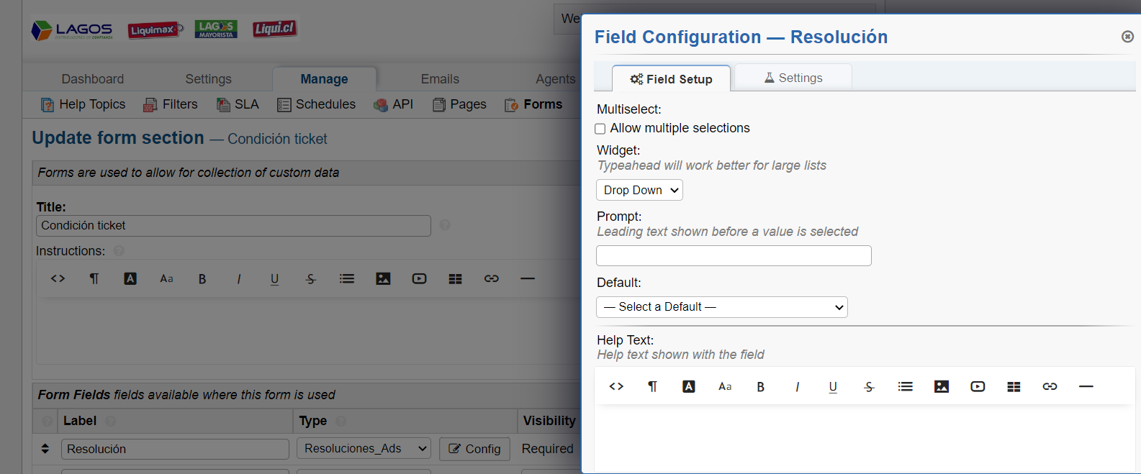Switch to the Settings tab in dialog
Image resolution: width=1141 pixels, height=474 pixels.
(x=793, y=78)
